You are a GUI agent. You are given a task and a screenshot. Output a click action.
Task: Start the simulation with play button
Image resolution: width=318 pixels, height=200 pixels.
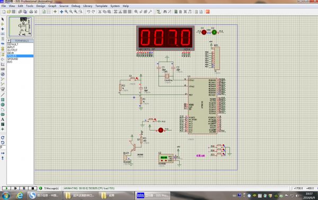[6, 188]
